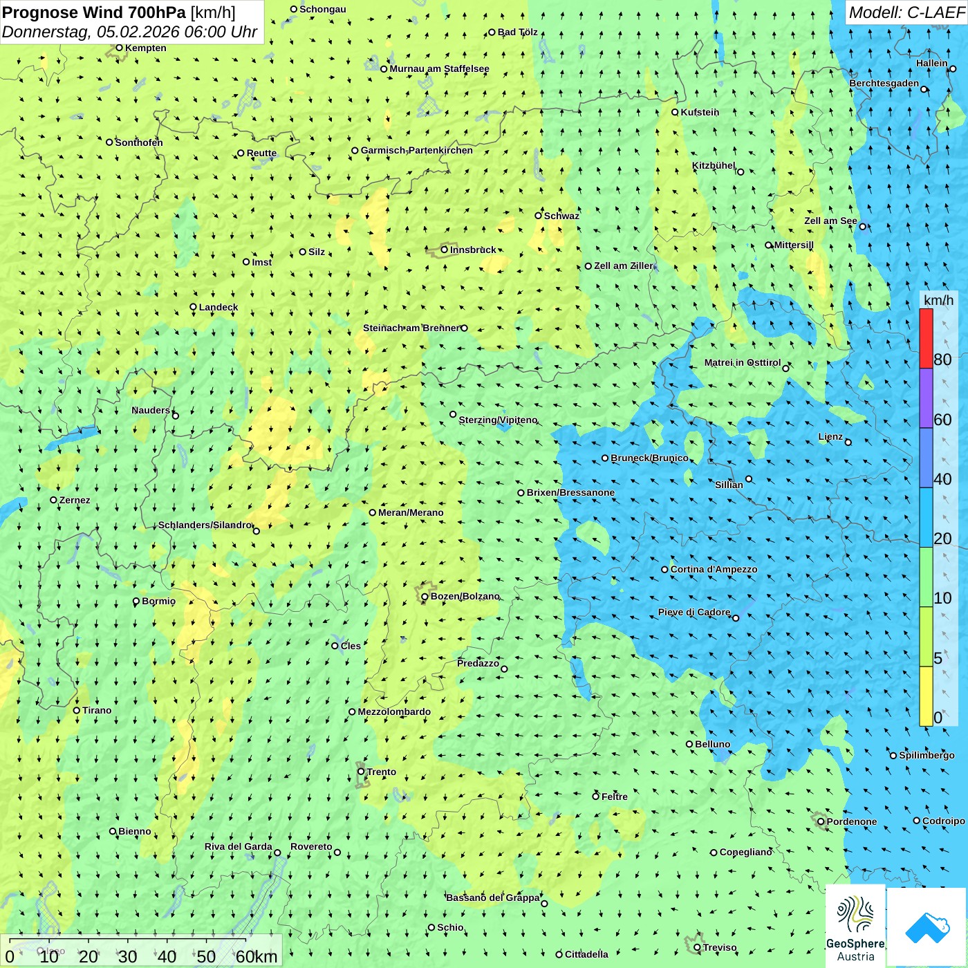The height and width of the screenshot is (968, 968).
Task: Click the blue cloud logo icon
Action: click(927, 927)
